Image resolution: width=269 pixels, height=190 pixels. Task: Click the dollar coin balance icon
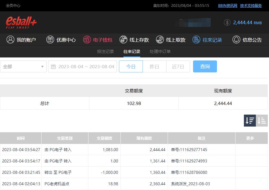227,22
